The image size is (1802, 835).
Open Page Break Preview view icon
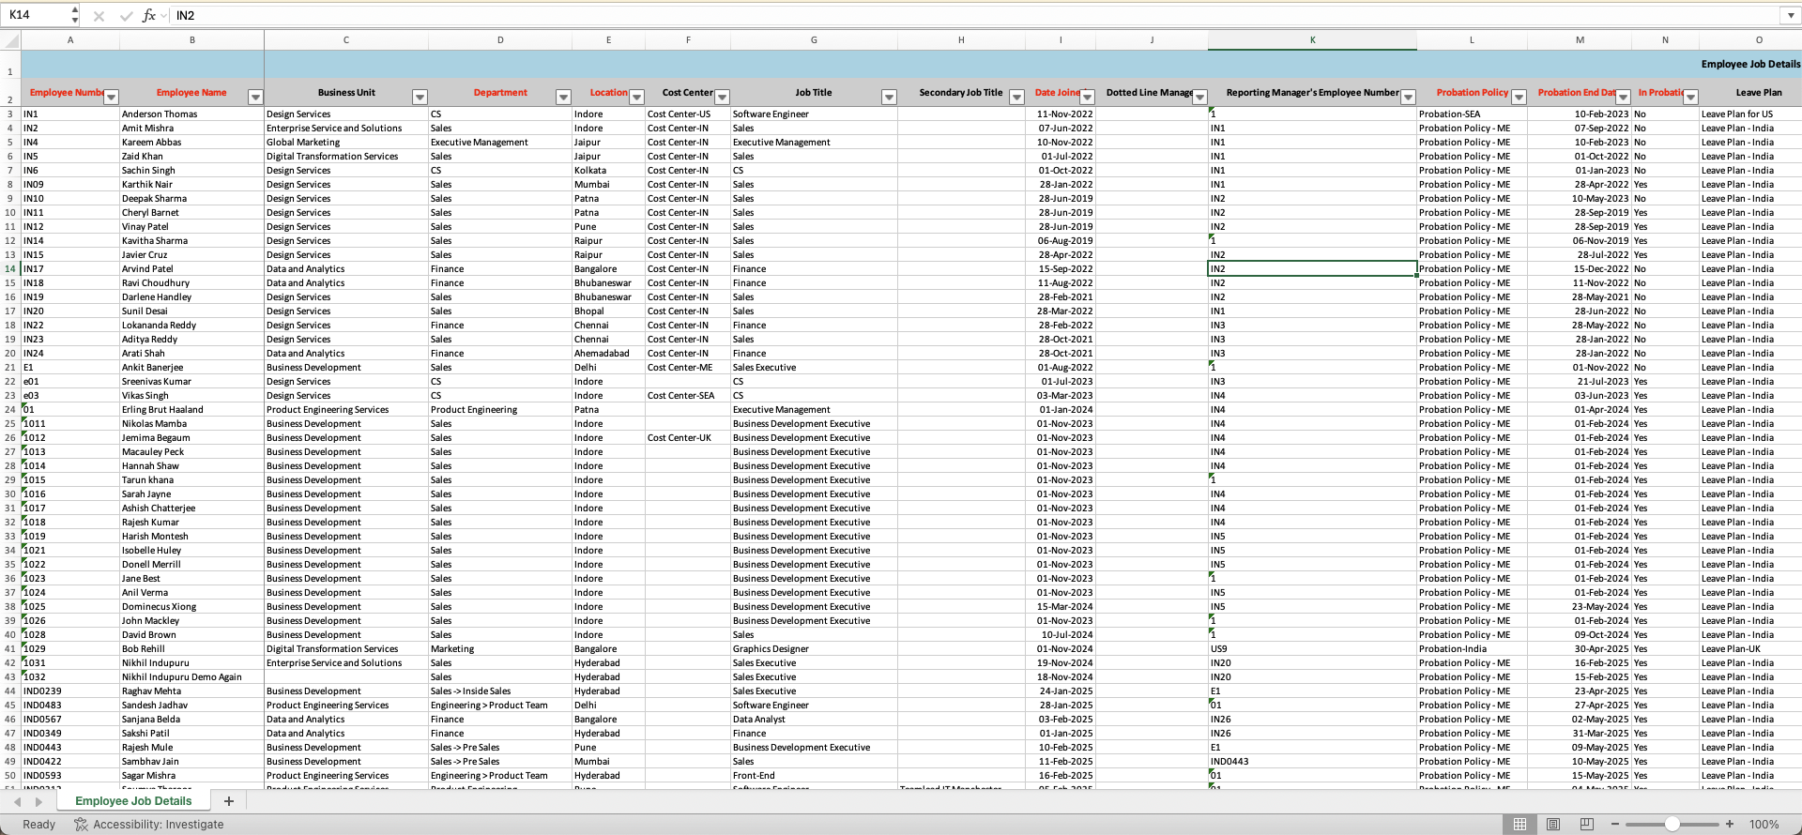(1587, 825)
